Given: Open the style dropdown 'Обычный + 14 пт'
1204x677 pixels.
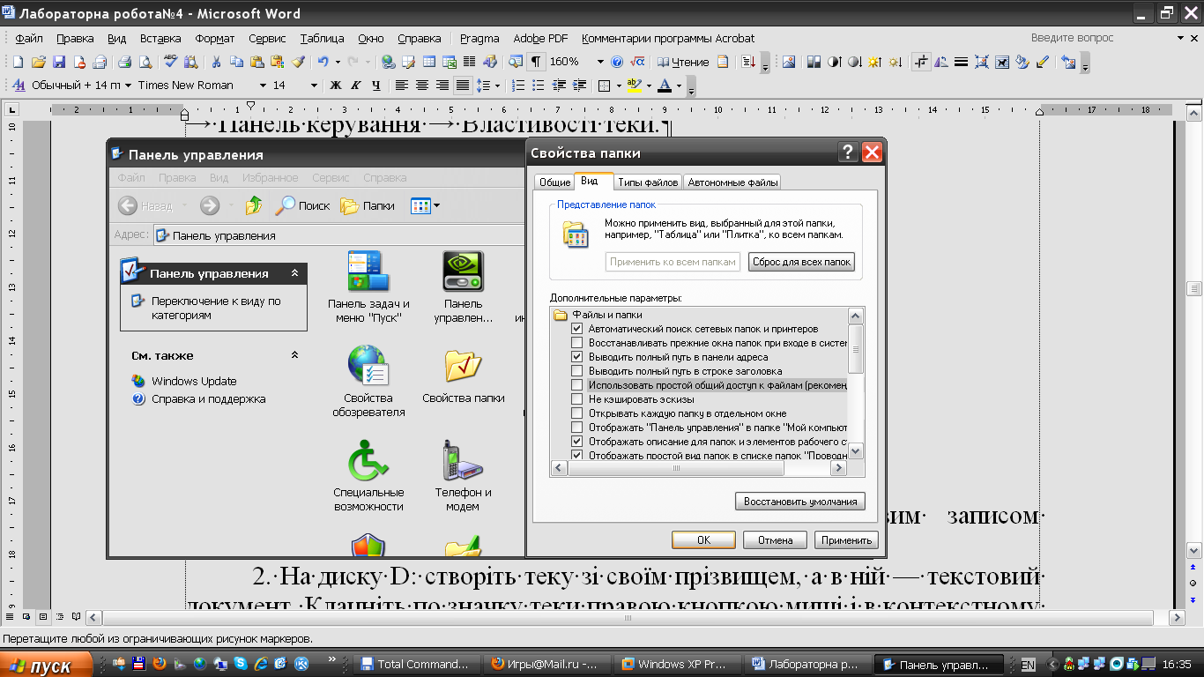Looking at the screenshot, I should 127,86.
